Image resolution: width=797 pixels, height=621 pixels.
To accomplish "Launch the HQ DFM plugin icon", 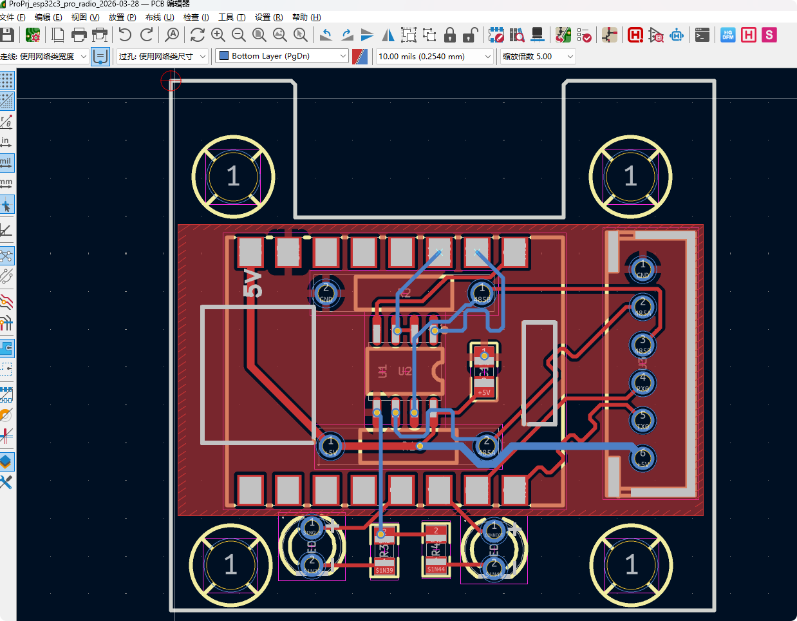I will (x=727, y=35).
